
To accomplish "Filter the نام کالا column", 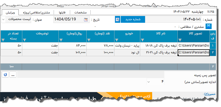I will 143,40.
